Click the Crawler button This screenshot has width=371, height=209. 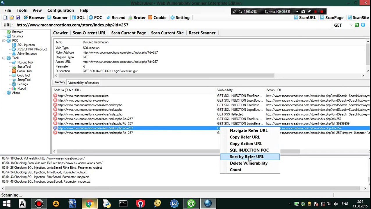tap(60, 33)
